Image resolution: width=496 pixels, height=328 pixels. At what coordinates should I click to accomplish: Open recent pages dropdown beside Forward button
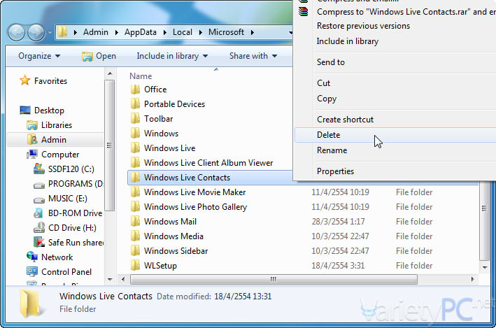50,32
